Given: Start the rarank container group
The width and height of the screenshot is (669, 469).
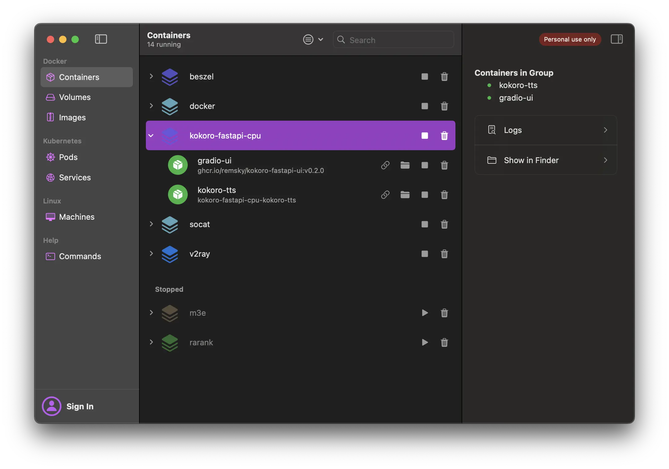Looking at the screenshot, I should (x=424, y=343).
